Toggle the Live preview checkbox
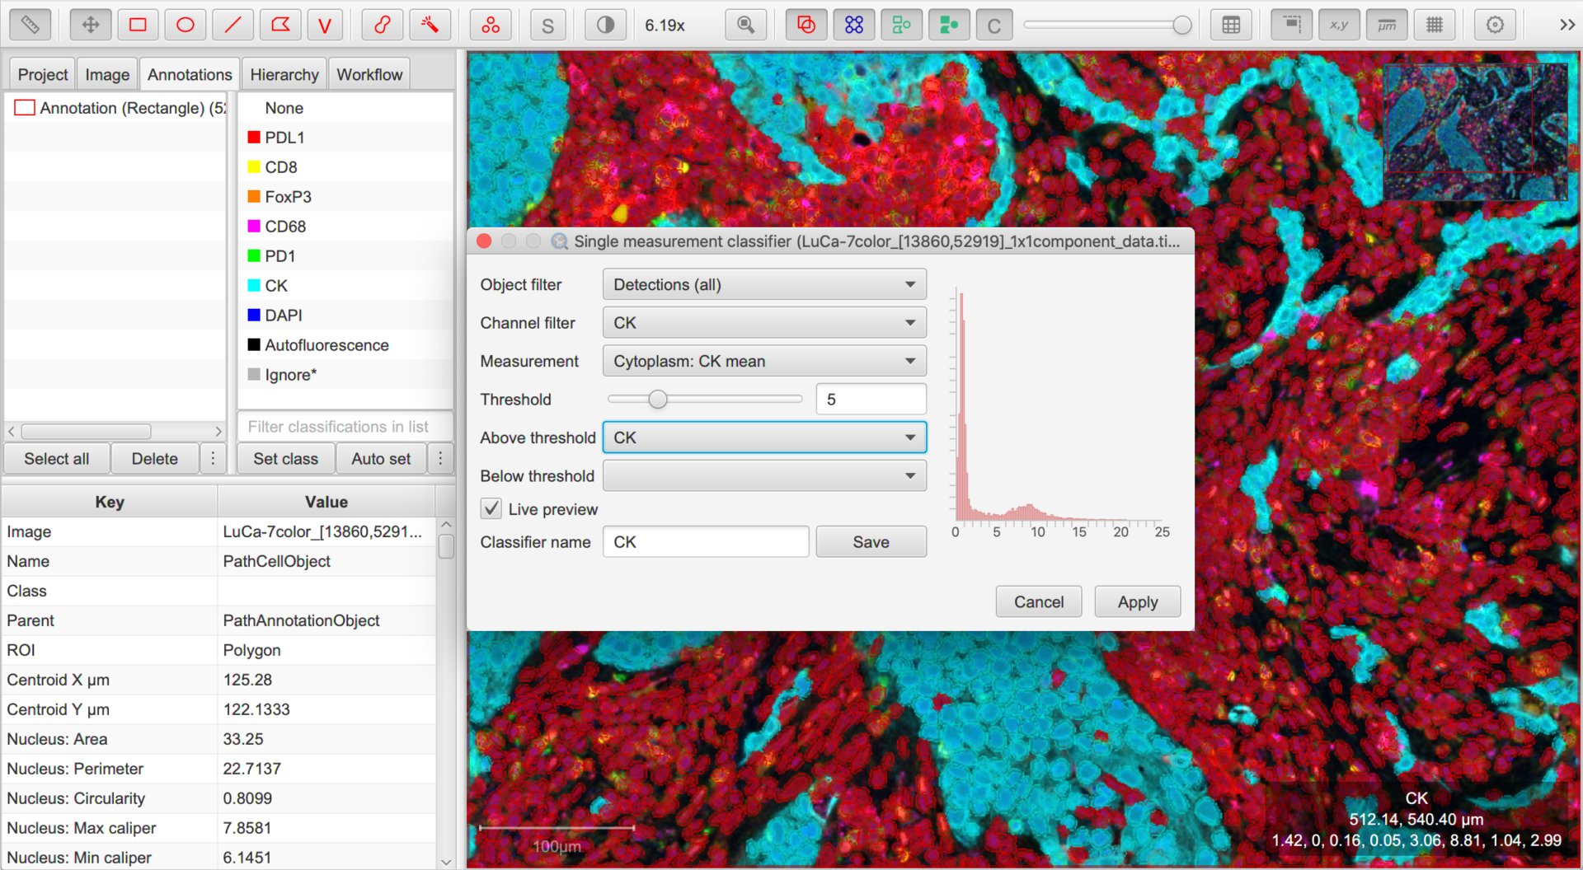This screenshot has width=1583, height=870. point(491,508)
